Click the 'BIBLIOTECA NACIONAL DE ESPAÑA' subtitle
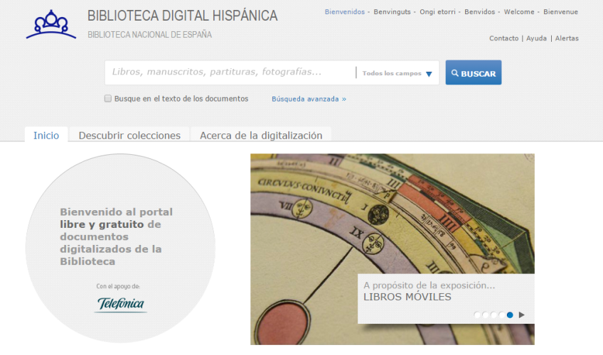The width and height of the screenshot is (603, 355). (149, 35)
